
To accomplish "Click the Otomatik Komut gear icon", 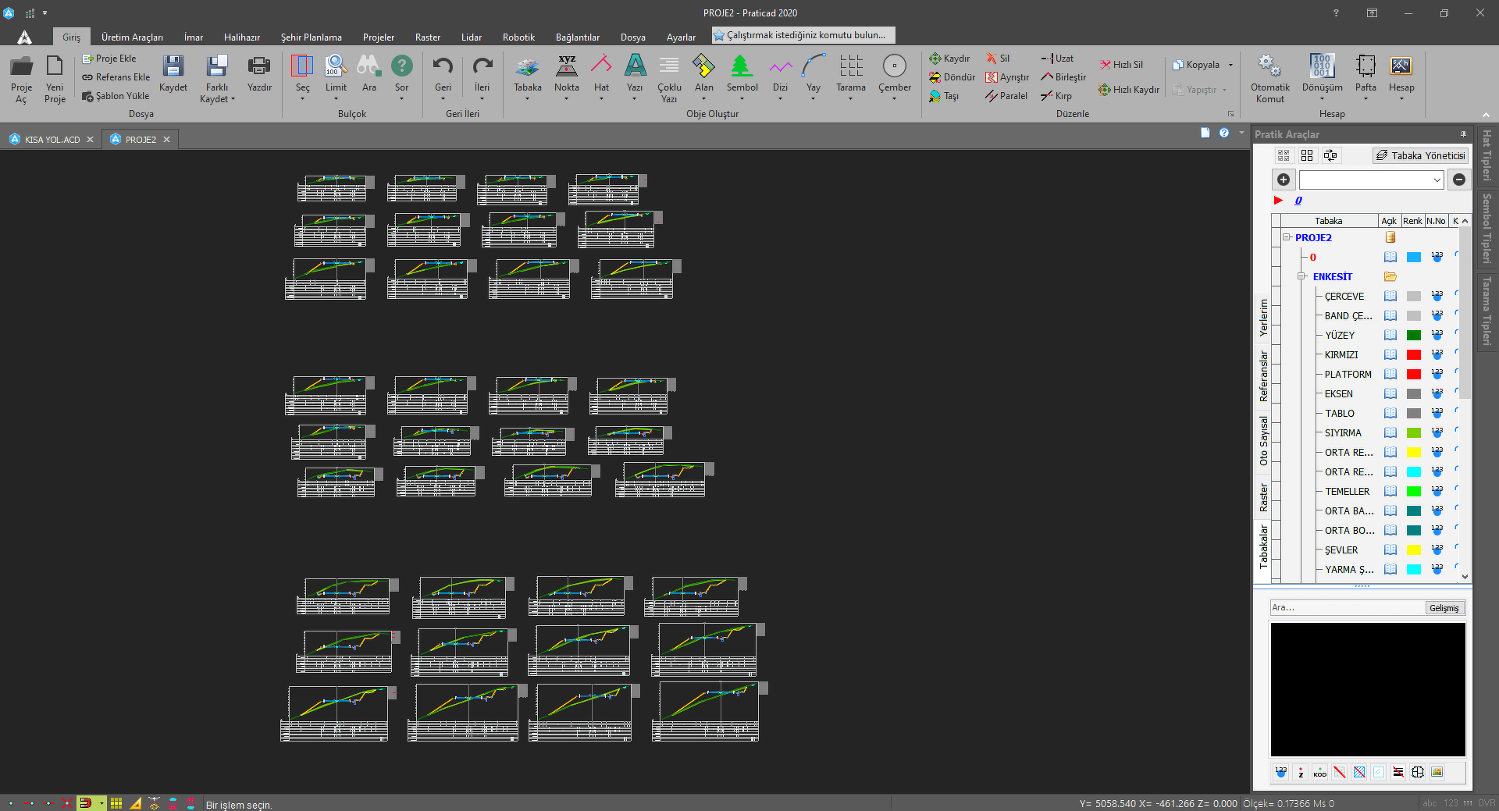I will pyautogui.click(x=1269, y=68).
